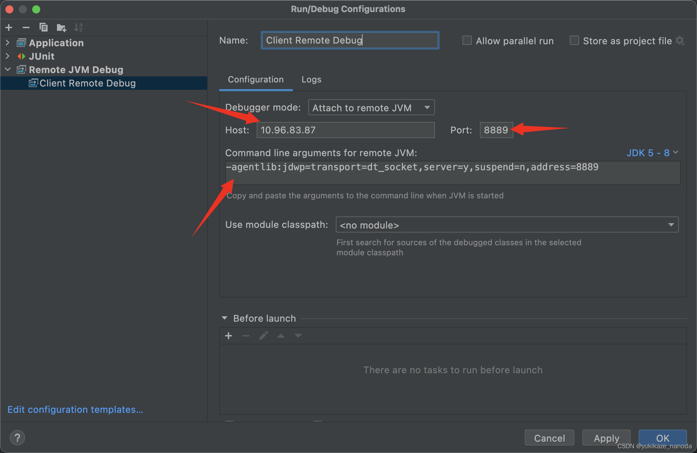The image size is (697, 453).
Task: Click the help question mark icon
Action: (17, 438)
